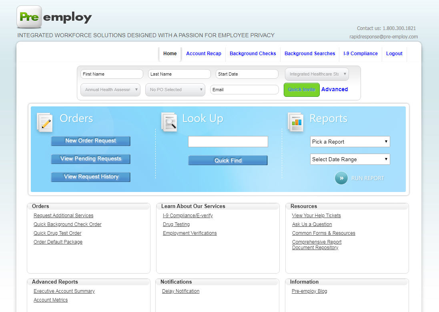Click the Reports bar chart icon

pyautogui.click(x=296, y=122)
